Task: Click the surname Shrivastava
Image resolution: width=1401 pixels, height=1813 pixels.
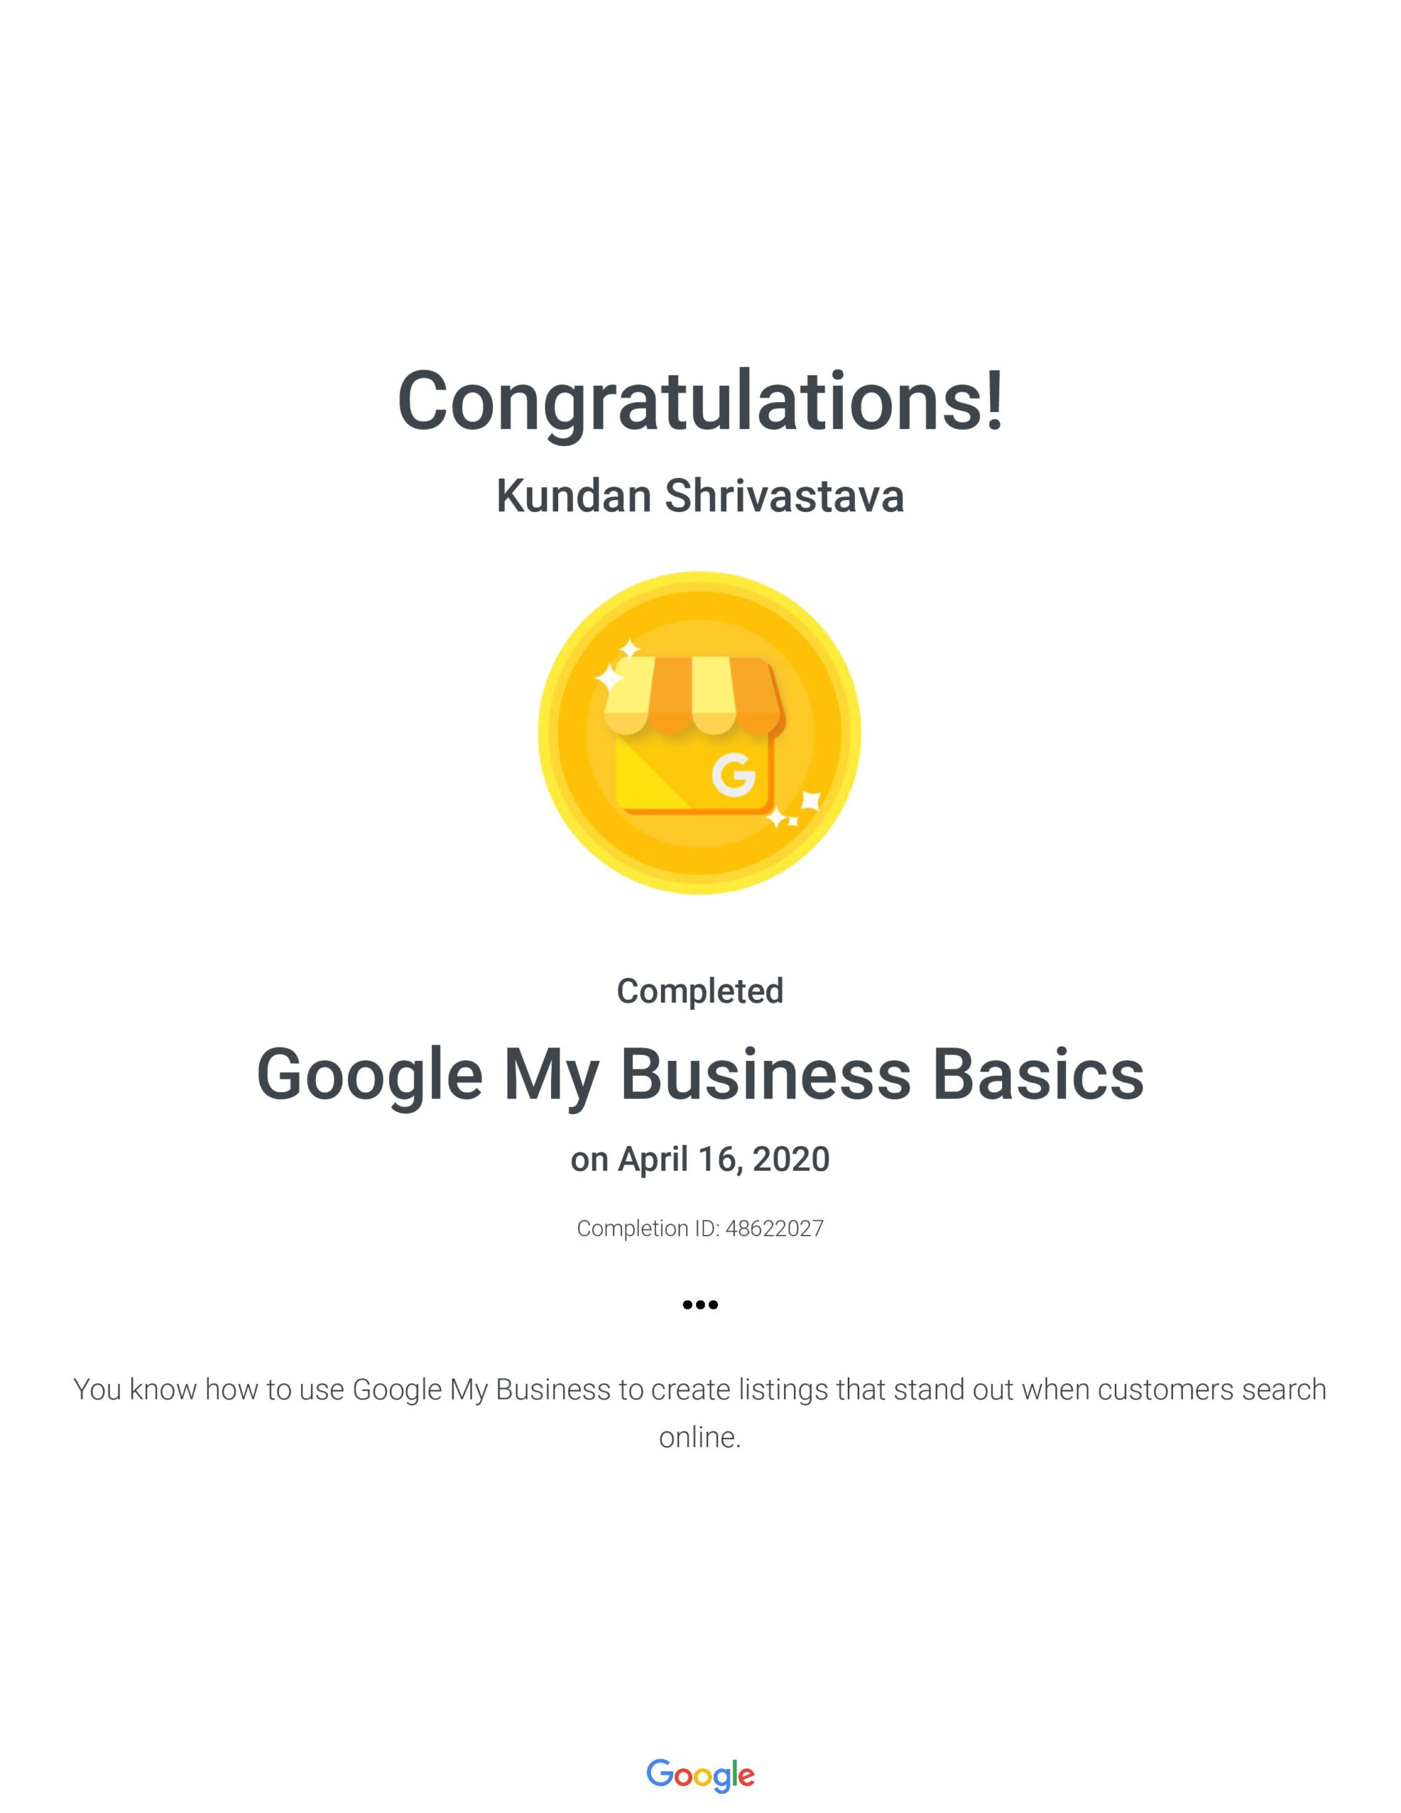Action: (784, 496)
